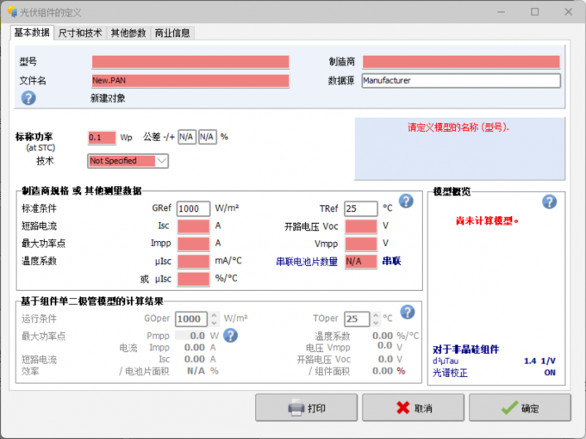Screen dimensions: 586x439
Task: Switch to the 基本数据 tab
Action: click(x=32, y=33)
